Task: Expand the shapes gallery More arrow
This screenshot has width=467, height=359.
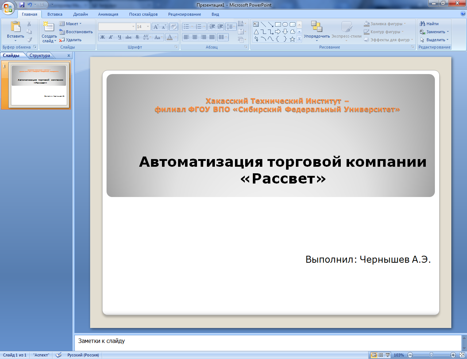Action: click(299, 39)
